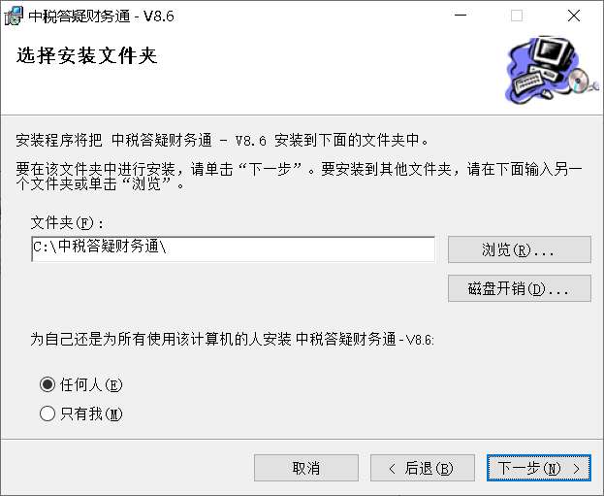Viewport: 604px width, 496px height.
Task: Click the 选择安装文件夹 heading
Action: [87, 56]
